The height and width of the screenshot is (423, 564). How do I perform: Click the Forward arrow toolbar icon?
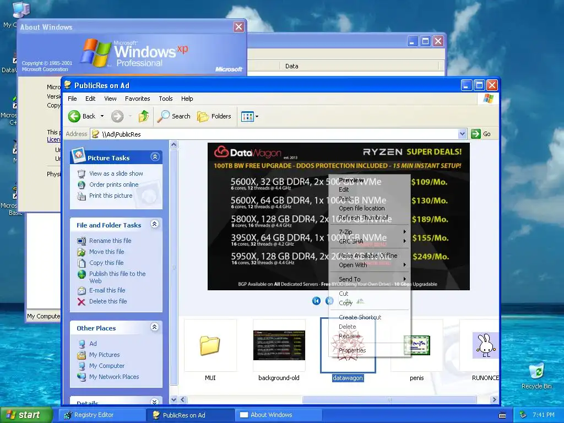[117, 116]
